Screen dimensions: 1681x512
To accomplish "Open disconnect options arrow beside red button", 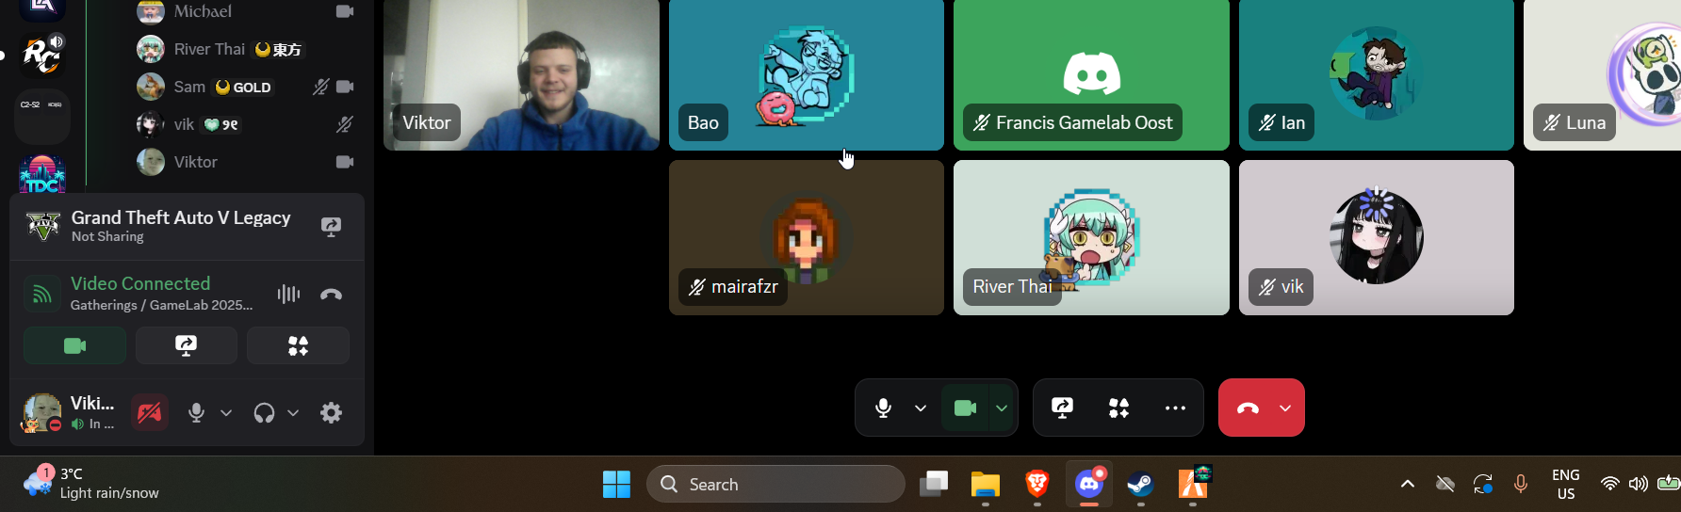I will click(1286, 408).
